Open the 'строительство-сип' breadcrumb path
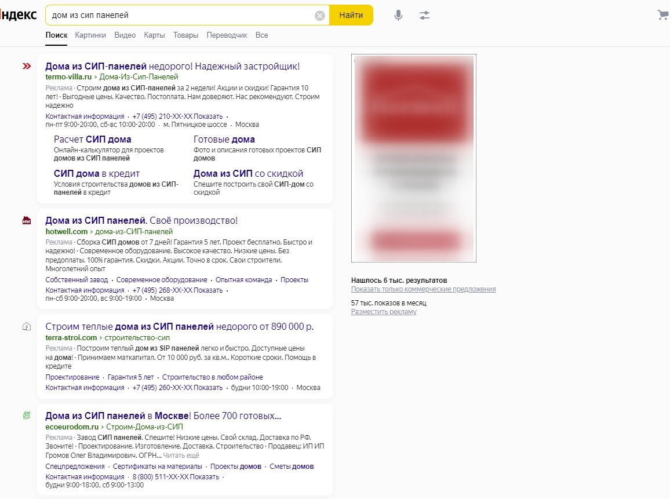This screenshot has width=670, height=499. click(x=137, y=337)
